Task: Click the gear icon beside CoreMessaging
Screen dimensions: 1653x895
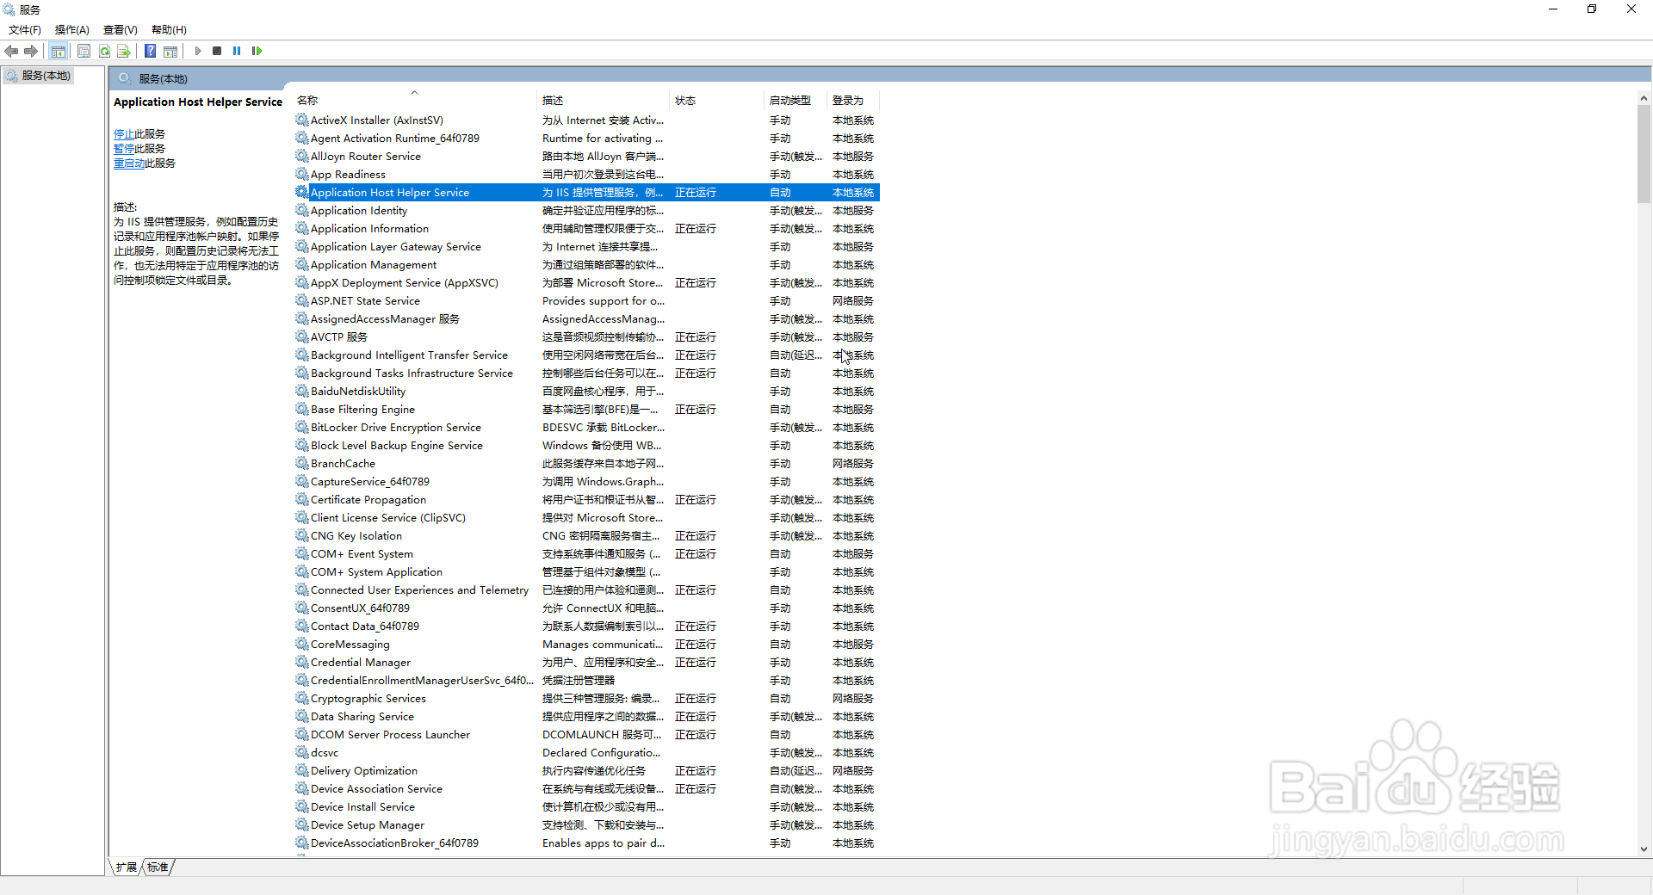Action: (x=302, y=645)
